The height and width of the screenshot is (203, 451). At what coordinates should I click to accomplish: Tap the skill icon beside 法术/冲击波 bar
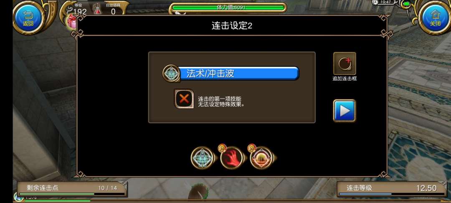point(172,74)
